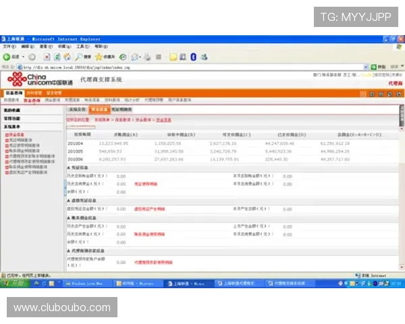Viewport: 405px width, 324px height.
Task: Click the Windows Start button
Action: click(x=12, y=284)
